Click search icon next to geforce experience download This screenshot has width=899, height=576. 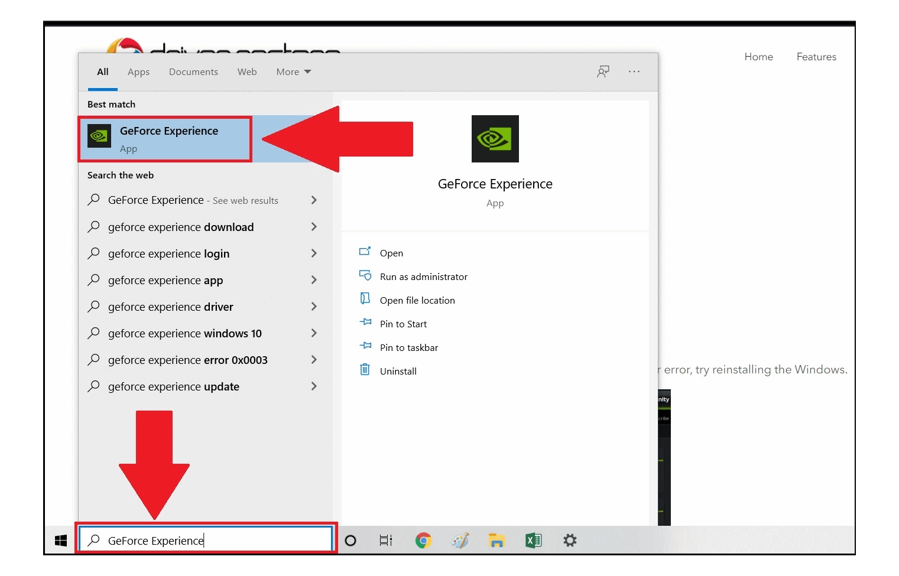pyautogui.click(x=93, y=227)
